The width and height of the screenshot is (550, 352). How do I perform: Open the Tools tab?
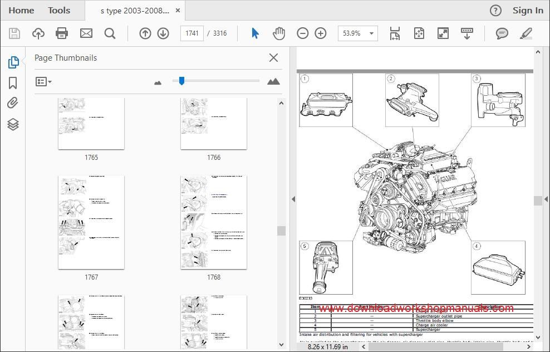59,11
